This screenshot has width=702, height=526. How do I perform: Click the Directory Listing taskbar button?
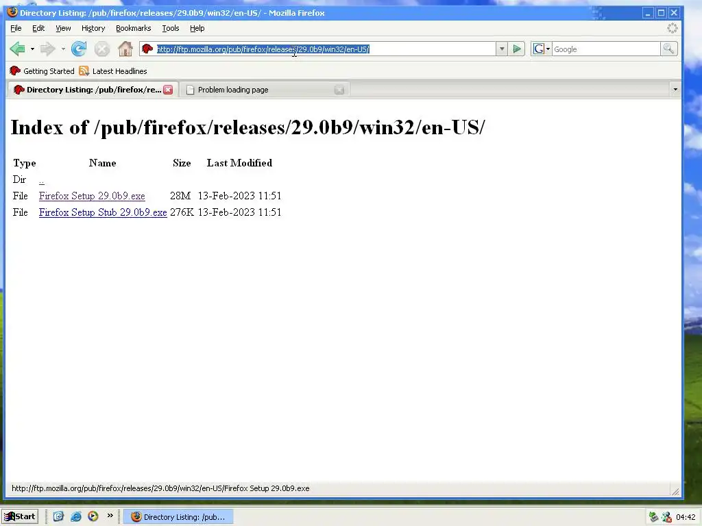[x=178, y=517]
